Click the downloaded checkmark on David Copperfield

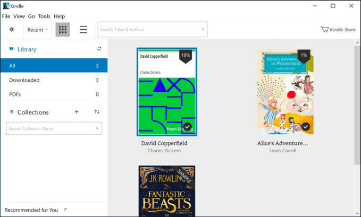point(188,127)
